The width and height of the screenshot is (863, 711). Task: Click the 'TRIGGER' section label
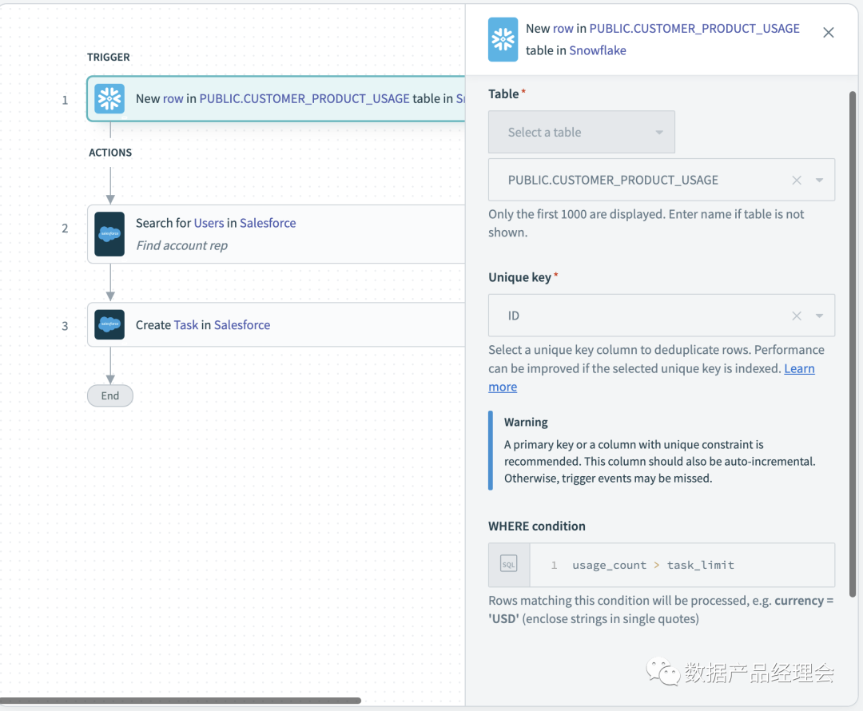click(109, 58)
